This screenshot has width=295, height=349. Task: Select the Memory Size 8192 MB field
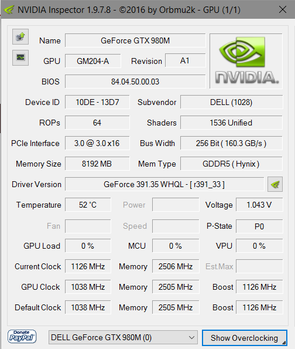click(x=97, y=164)
